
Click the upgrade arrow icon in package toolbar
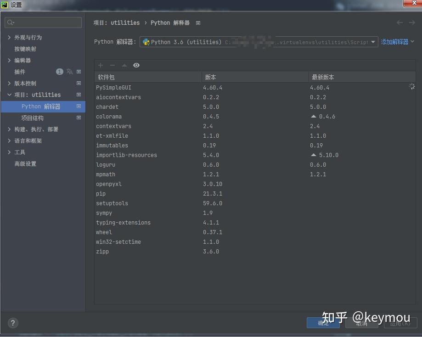[124, 65]
